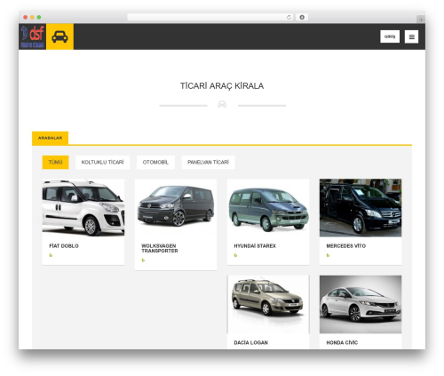
Task: Open the Mercedes Vito car photo
Action: [x=361, y=208]
